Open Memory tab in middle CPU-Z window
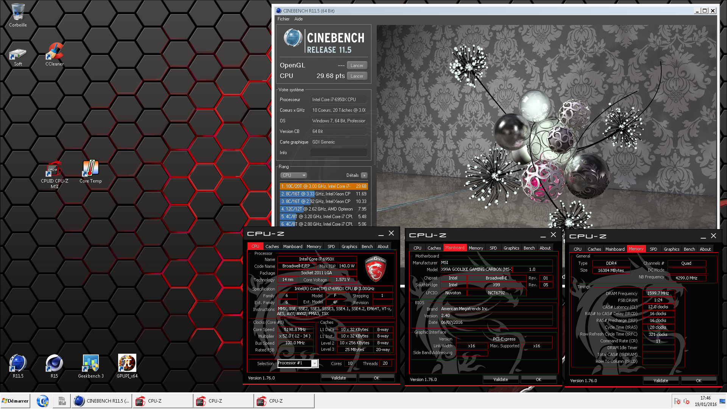The height and width of the screenshot is (409, 727). coord(476,248)
